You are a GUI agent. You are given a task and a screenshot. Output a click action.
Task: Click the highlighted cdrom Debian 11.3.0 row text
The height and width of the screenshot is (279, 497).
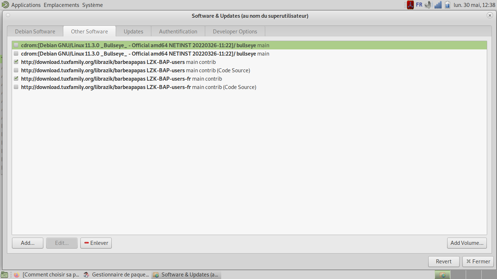click(x=145, y=45)
